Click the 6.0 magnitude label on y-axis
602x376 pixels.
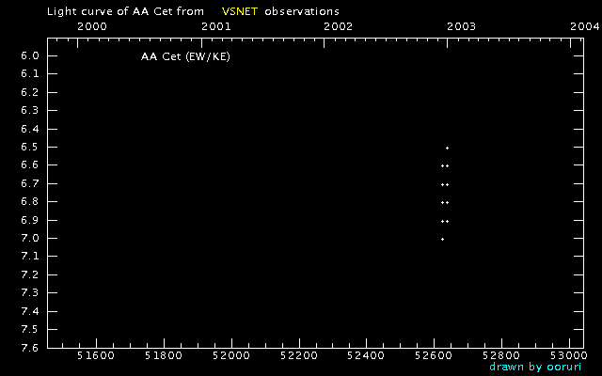28,56
